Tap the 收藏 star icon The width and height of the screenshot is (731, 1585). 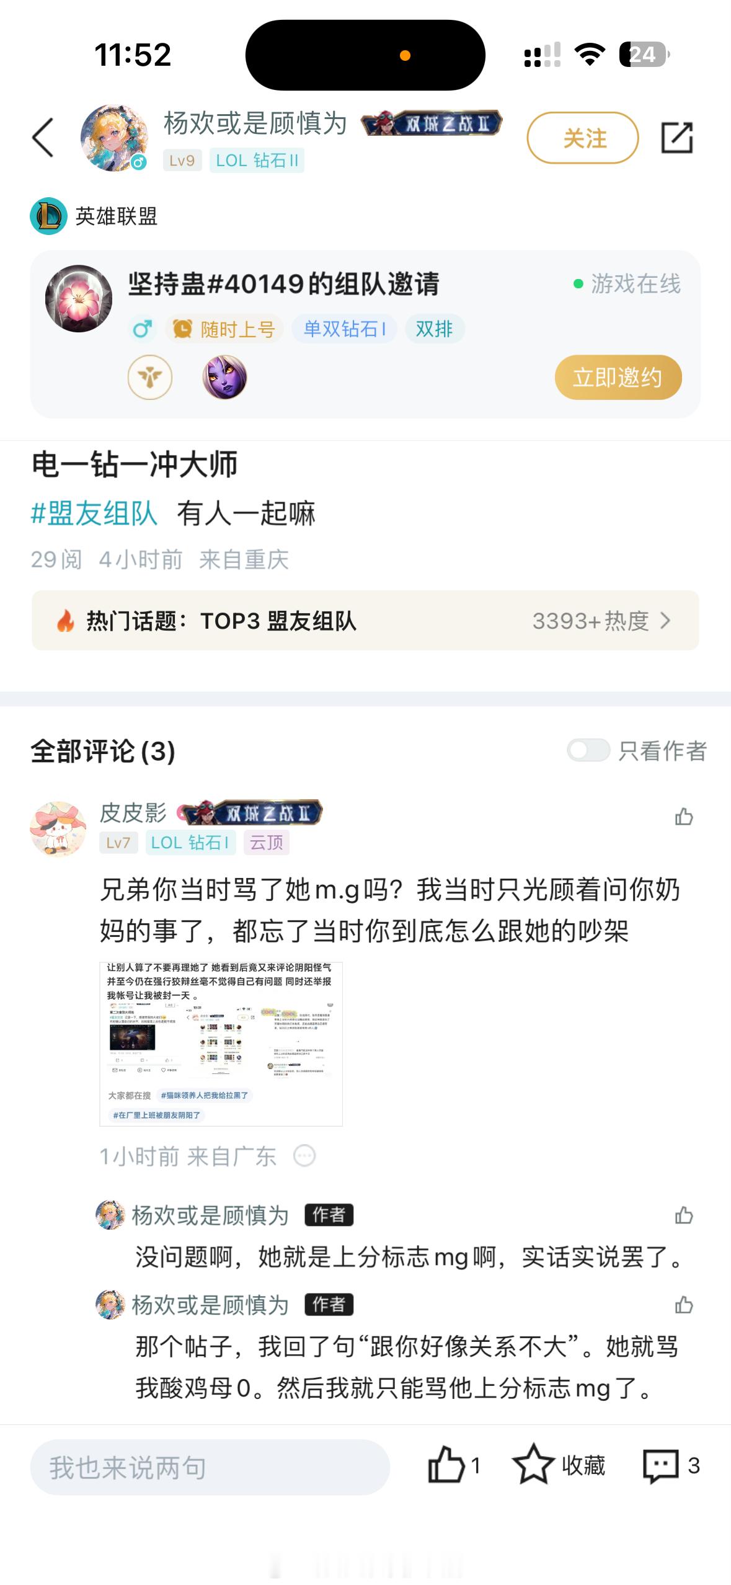533,1465
